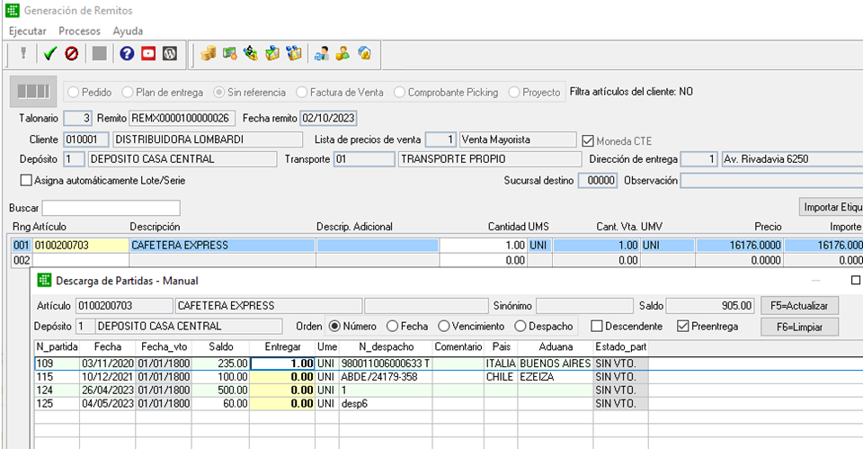Select partida 115 row in grid
This screenshot has width=863, height=449.
click(45, 377)
